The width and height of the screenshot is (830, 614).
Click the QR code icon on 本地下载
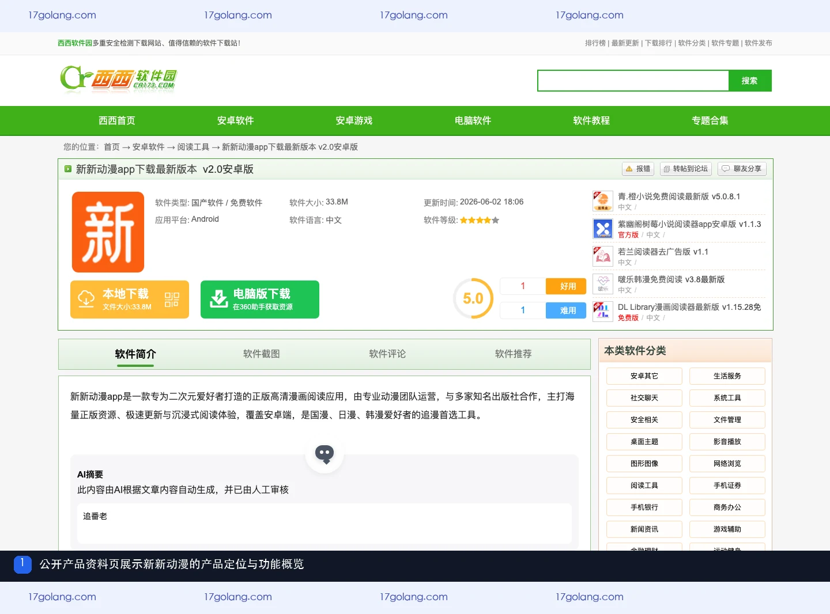tap(172, 300)
